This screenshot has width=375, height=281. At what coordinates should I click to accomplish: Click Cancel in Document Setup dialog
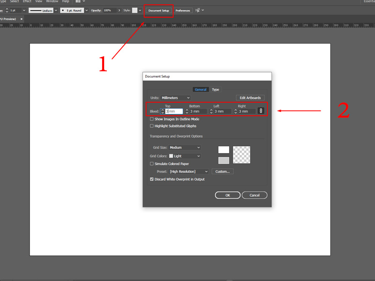coord(255,195)
